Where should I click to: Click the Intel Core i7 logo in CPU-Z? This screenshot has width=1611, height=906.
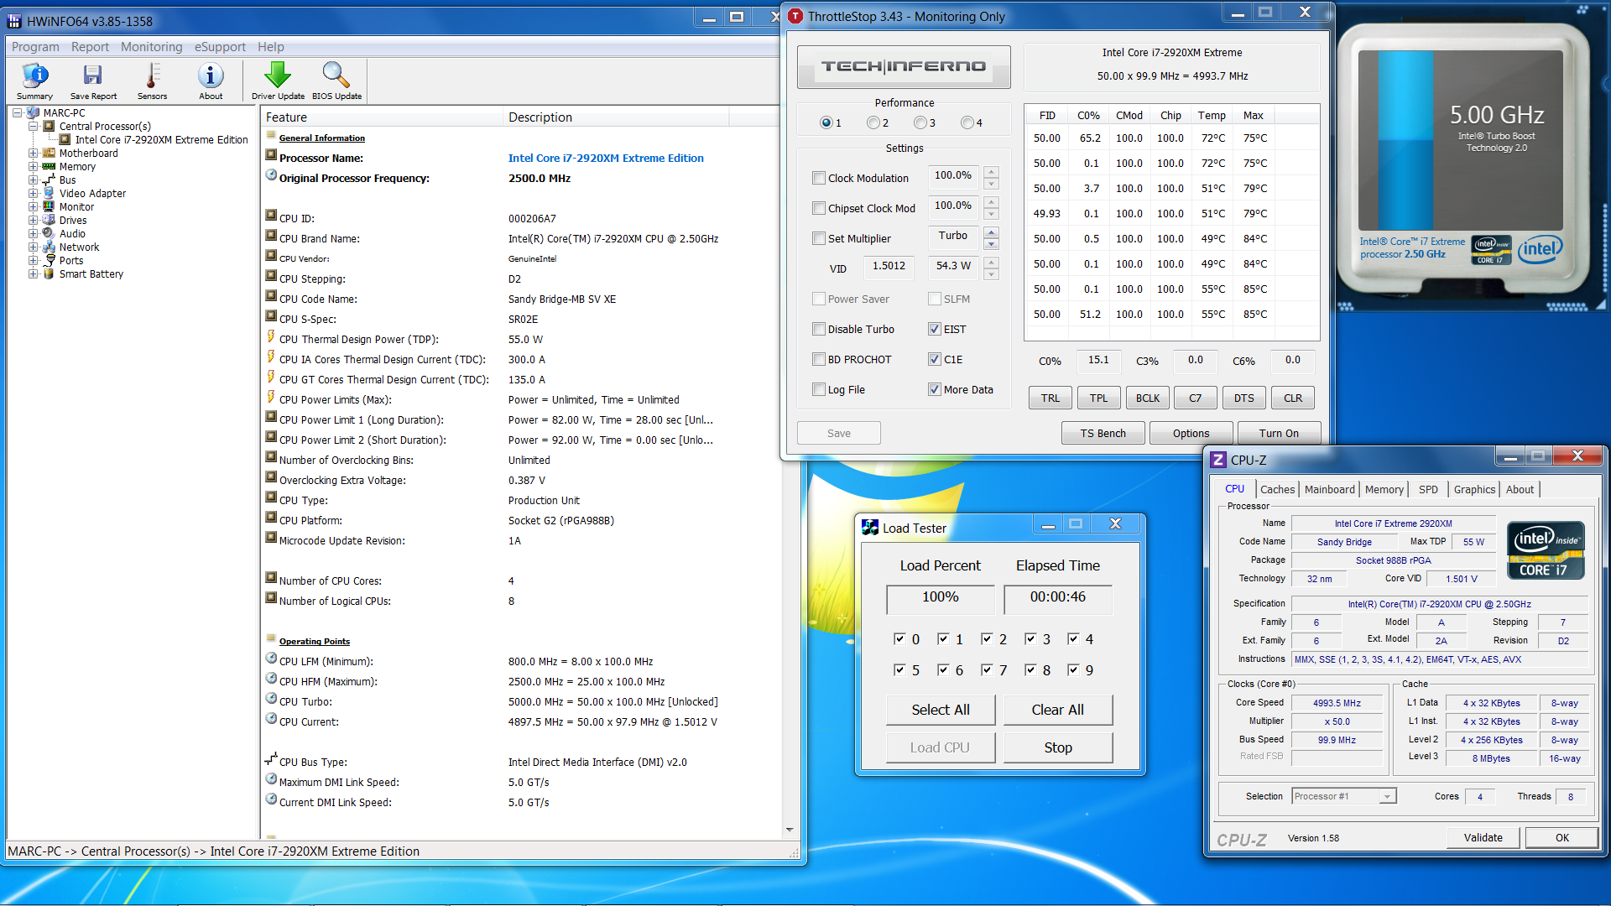coord(1546,550)
